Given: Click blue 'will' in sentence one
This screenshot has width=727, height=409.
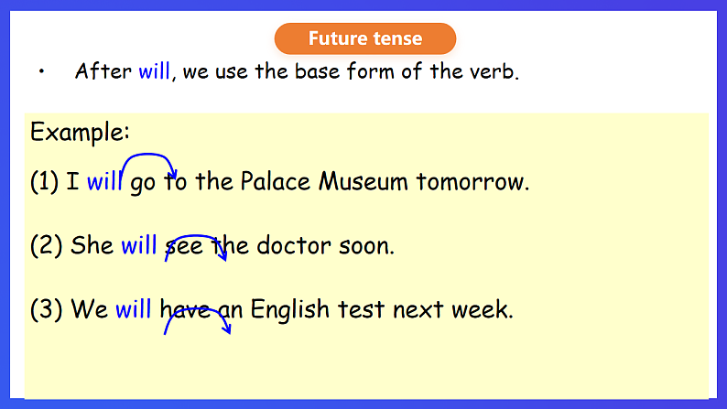Looking at the screenshot, I should point(104,182).
